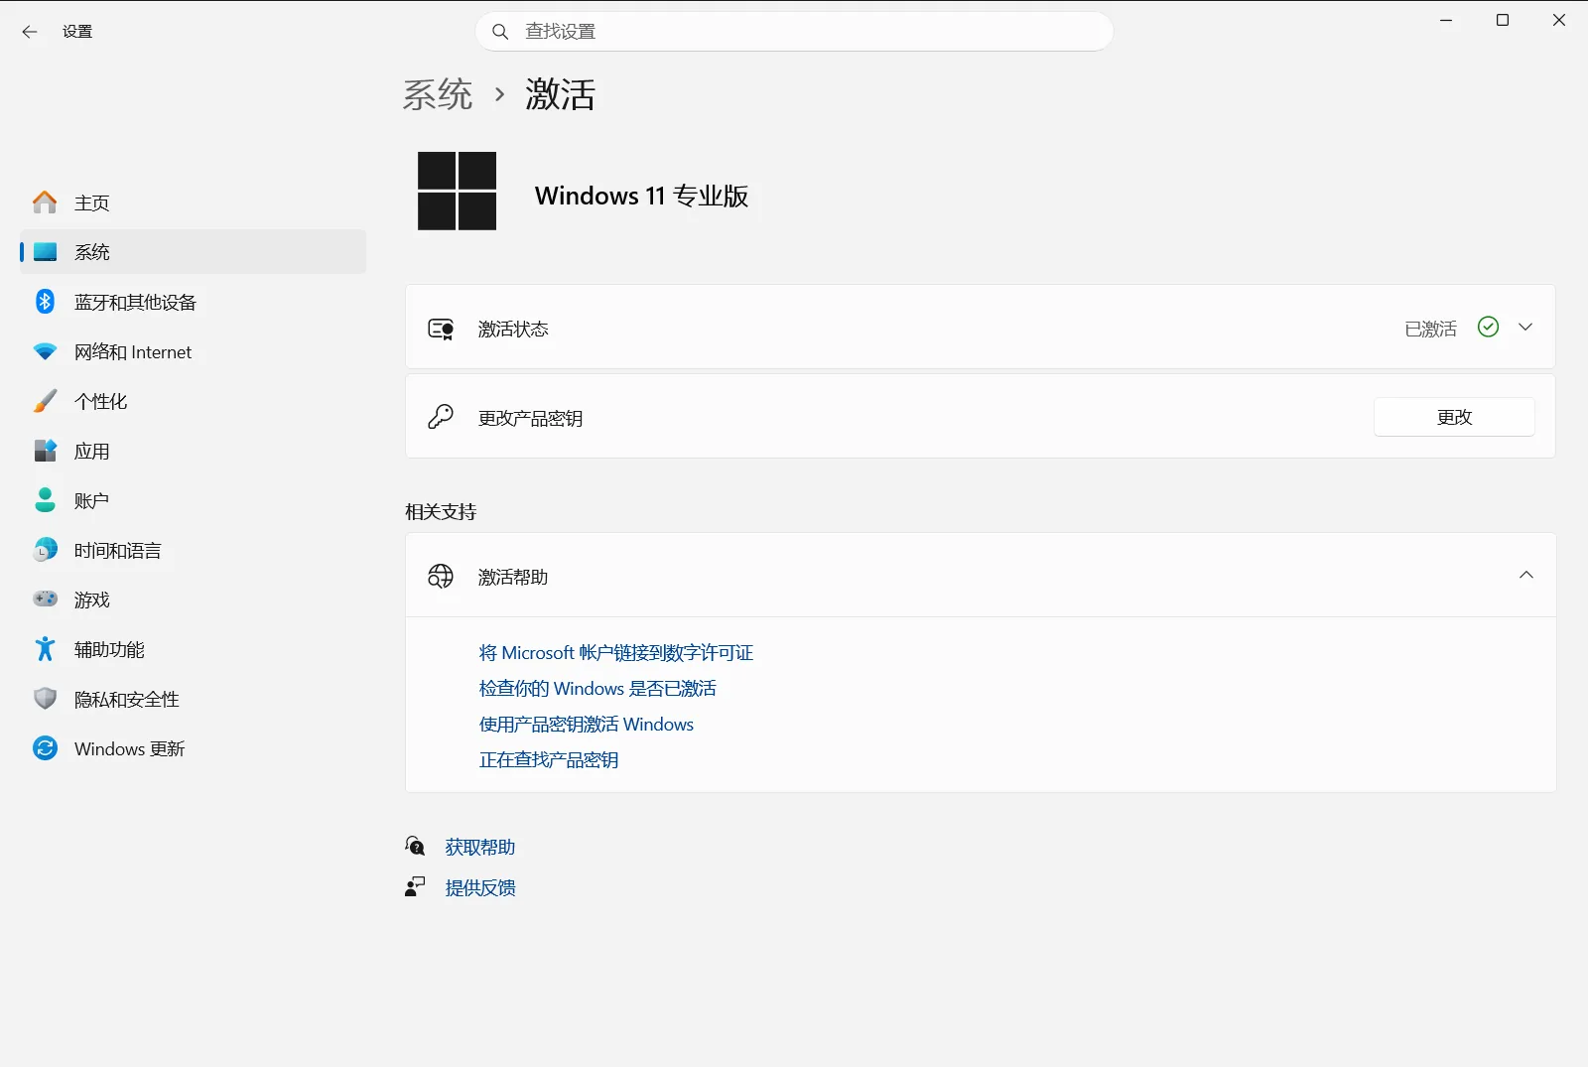Maximize the Settings window
The image size is (1588, 1067).
pos(1503,20)
